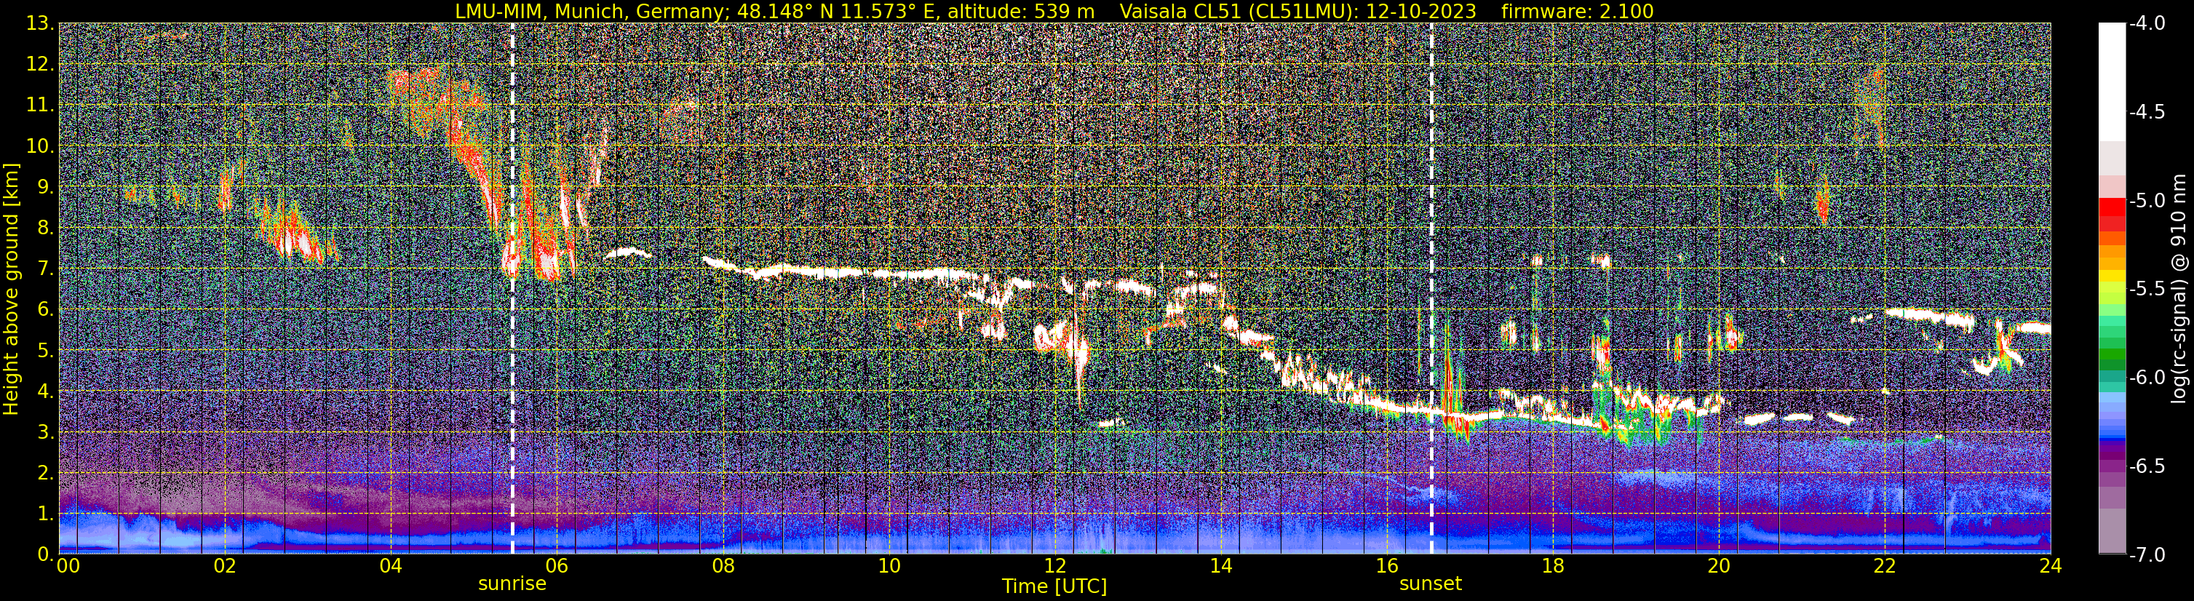Click the height axis tick label '4.'
The height and width of the screenshot is (601, 2194).
tap(45, 391)
